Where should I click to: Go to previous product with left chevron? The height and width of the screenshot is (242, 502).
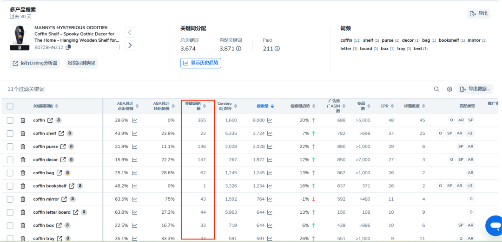point(130,32)
